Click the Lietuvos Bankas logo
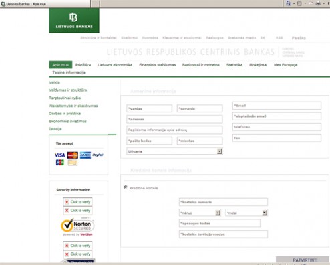 point(74,21)
